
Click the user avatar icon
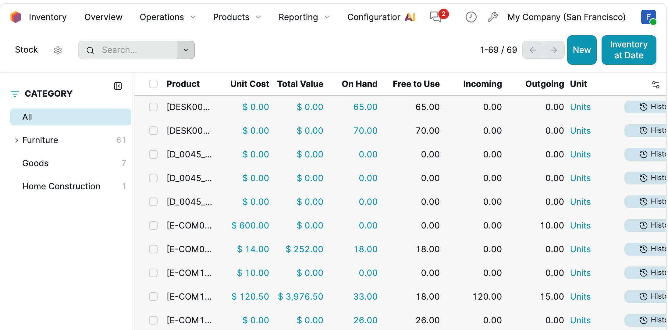point(648,17)
